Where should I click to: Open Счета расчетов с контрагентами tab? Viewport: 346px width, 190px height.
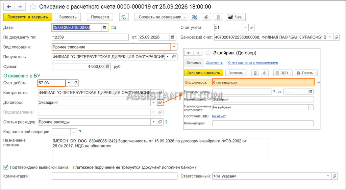[253, 62]
